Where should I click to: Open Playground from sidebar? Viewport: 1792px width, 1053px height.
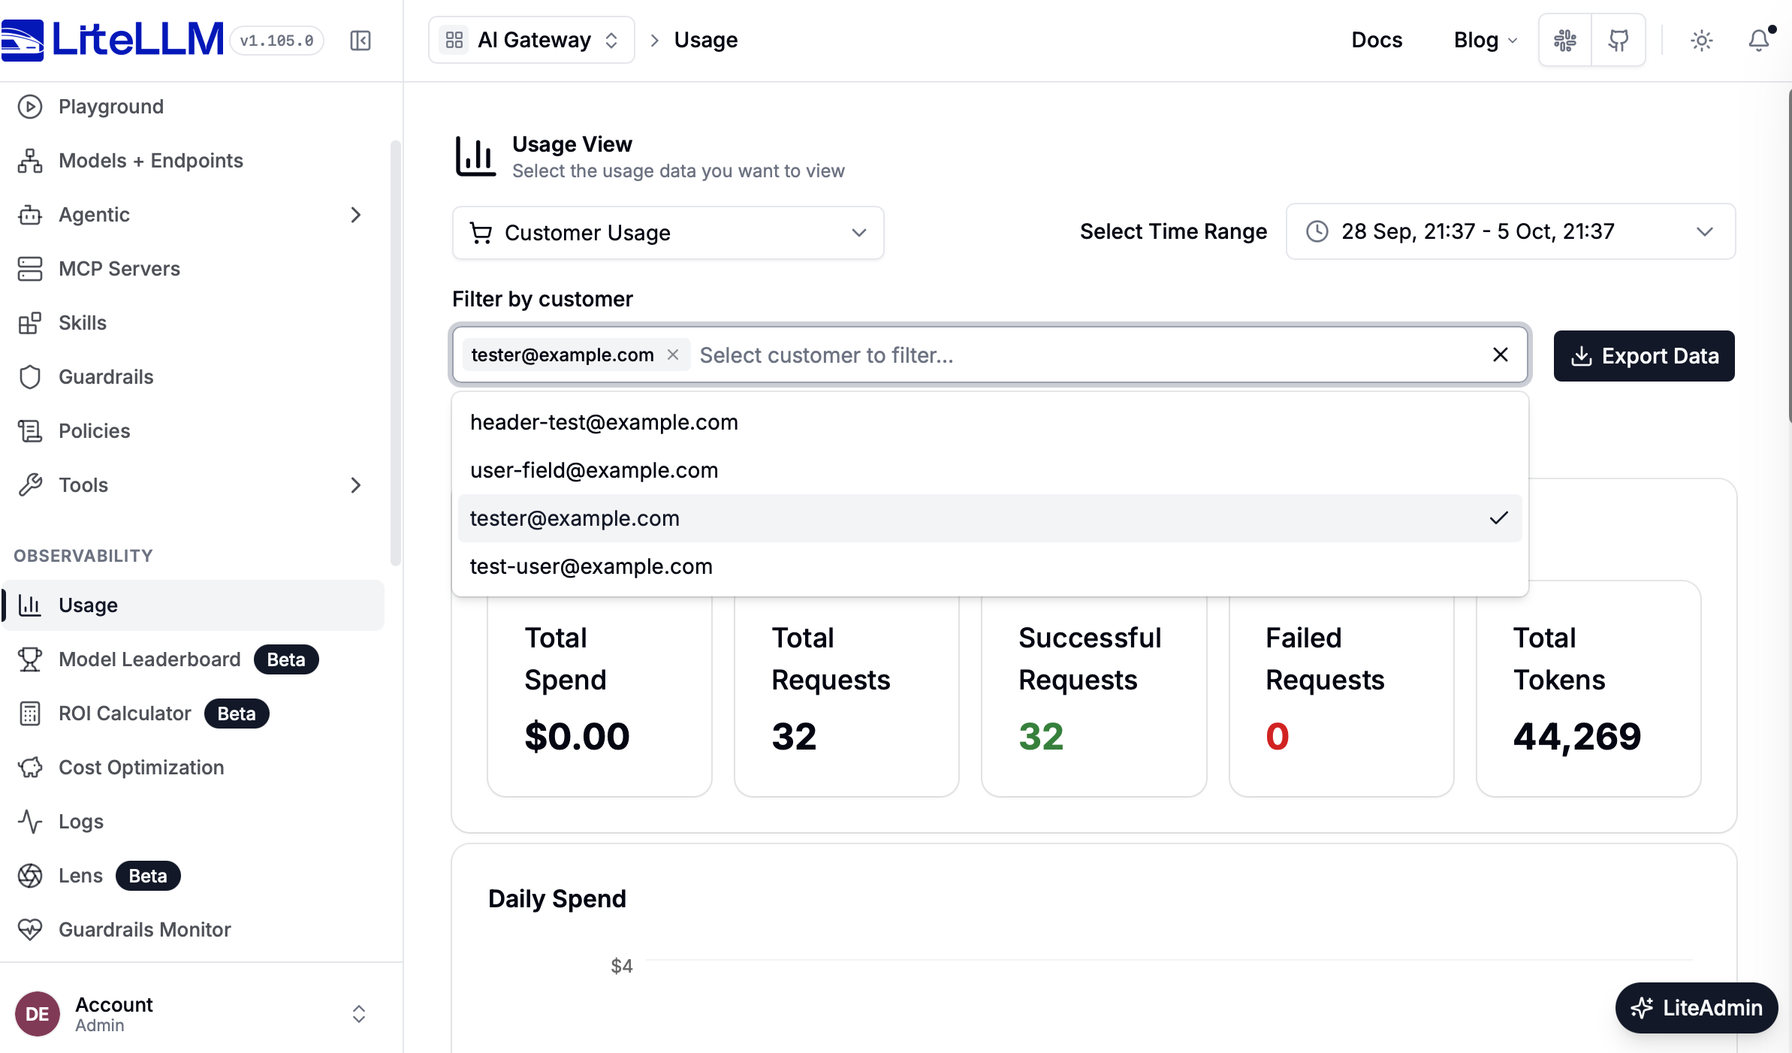194,107
